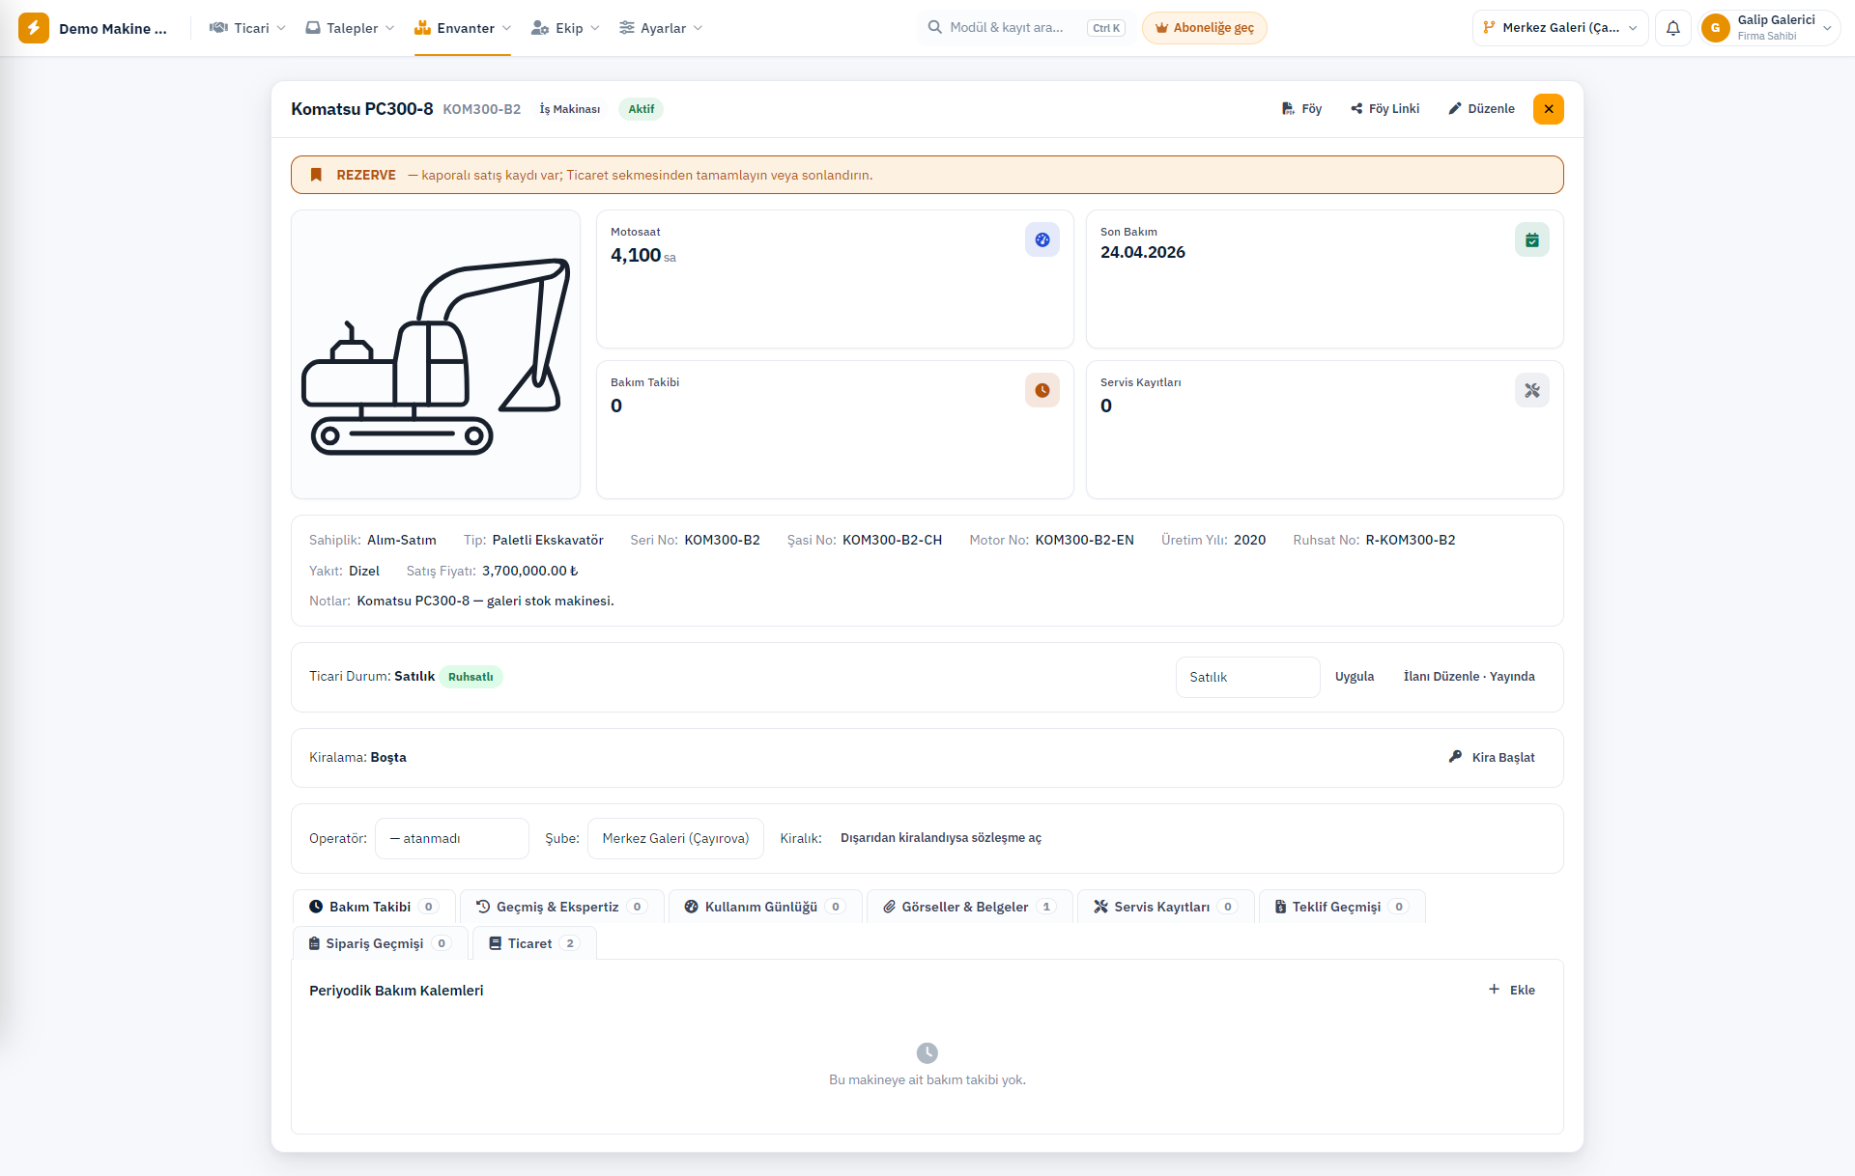Click the Uygula button
This screenshot has height=1176, width=1855.
tap(1355, 677)
